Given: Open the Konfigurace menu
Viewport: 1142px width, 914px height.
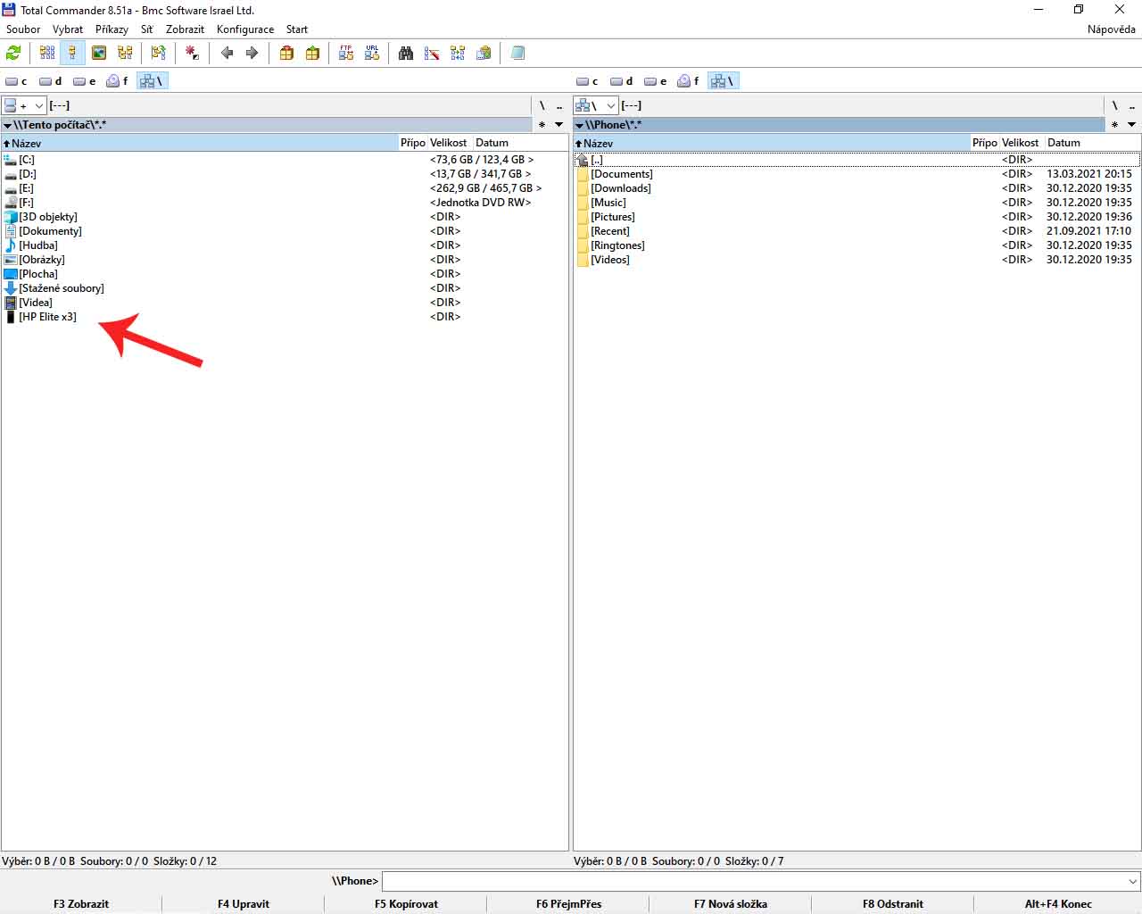Looking at the screenshot, I should (x=244, y=29).
